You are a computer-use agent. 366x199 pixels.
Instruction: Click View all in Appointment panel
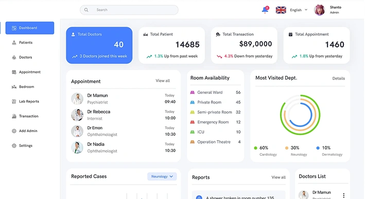tap(163, 80)
